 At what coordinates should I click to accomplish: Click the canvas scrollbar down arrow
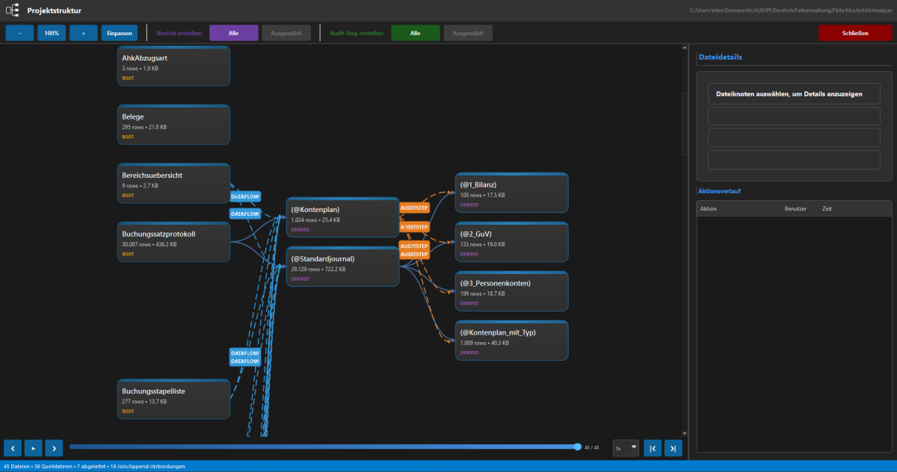686,432
